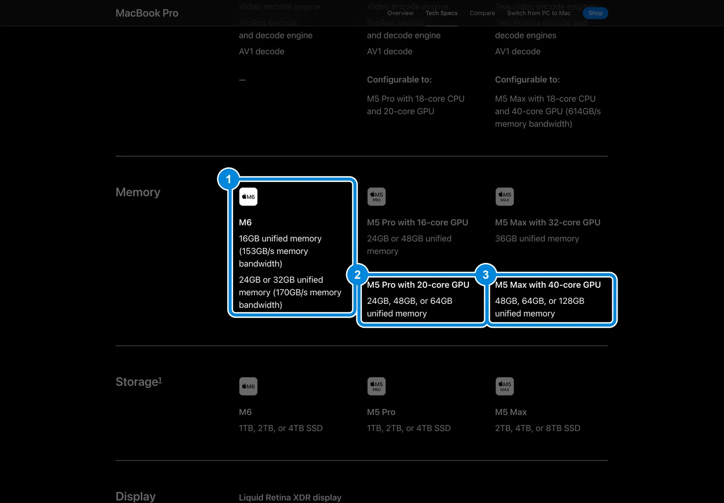724x503 pixels.
Task: Select the M5 Pro with 20-core GPU box
Action: pyautogui.click(x=421, y=299)
